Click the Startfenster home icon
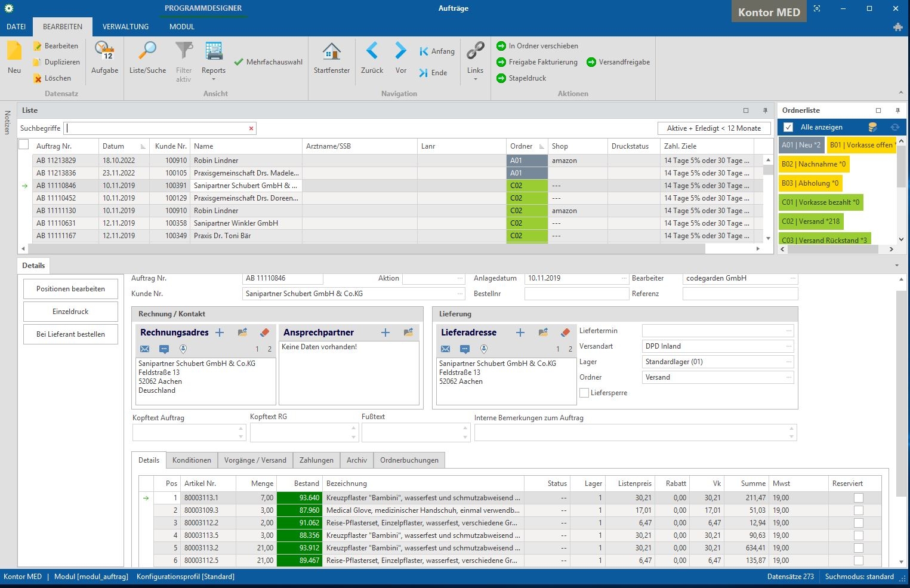The height and width of the screenshot is (588, 910). click(331, 51)
